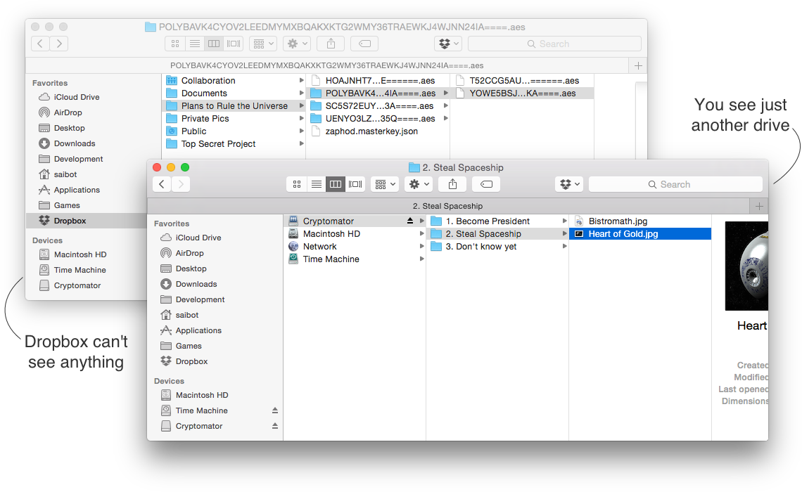Viewport: 802px width, 492px height.
Task: Click Share button in rear window
Action: pyautogui.click(x=331, y=44)
